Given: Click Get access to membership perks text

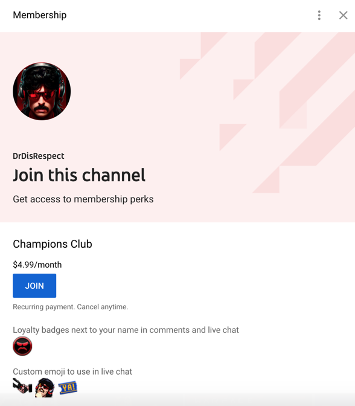Looking at the screenshot, I should (83, 199).
